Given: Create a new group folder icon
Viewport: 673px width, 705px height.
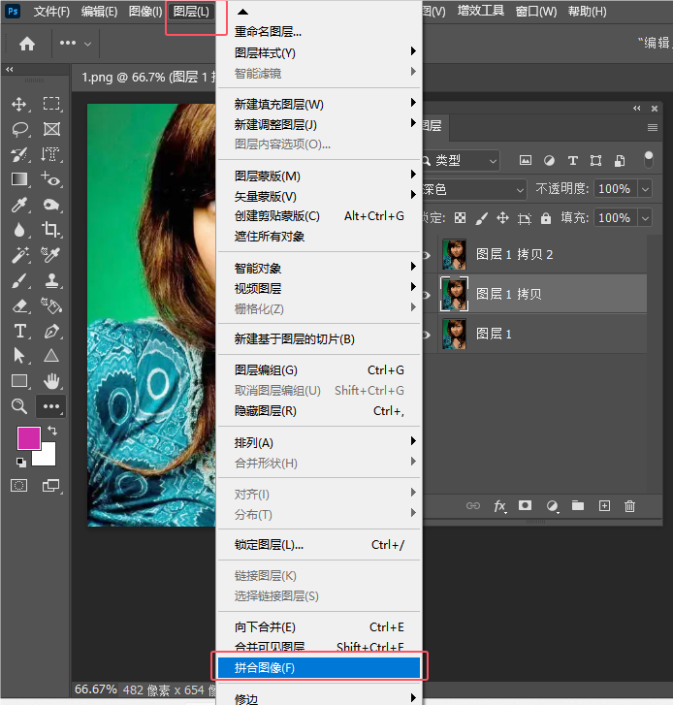Looking at the screenshot, I should (x=578, y=506).
